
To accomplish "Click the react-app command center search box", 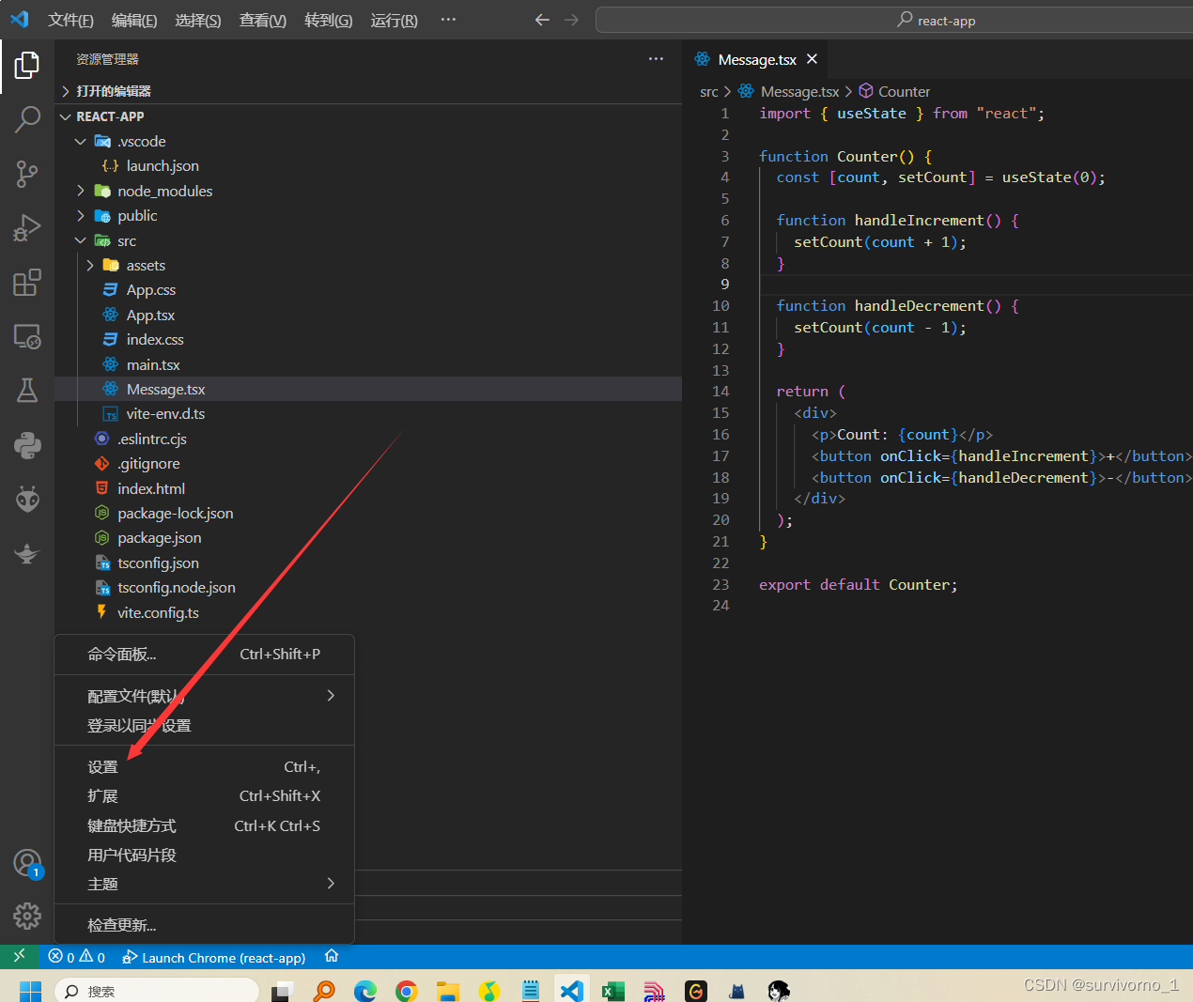I will (x=894, y=20).
